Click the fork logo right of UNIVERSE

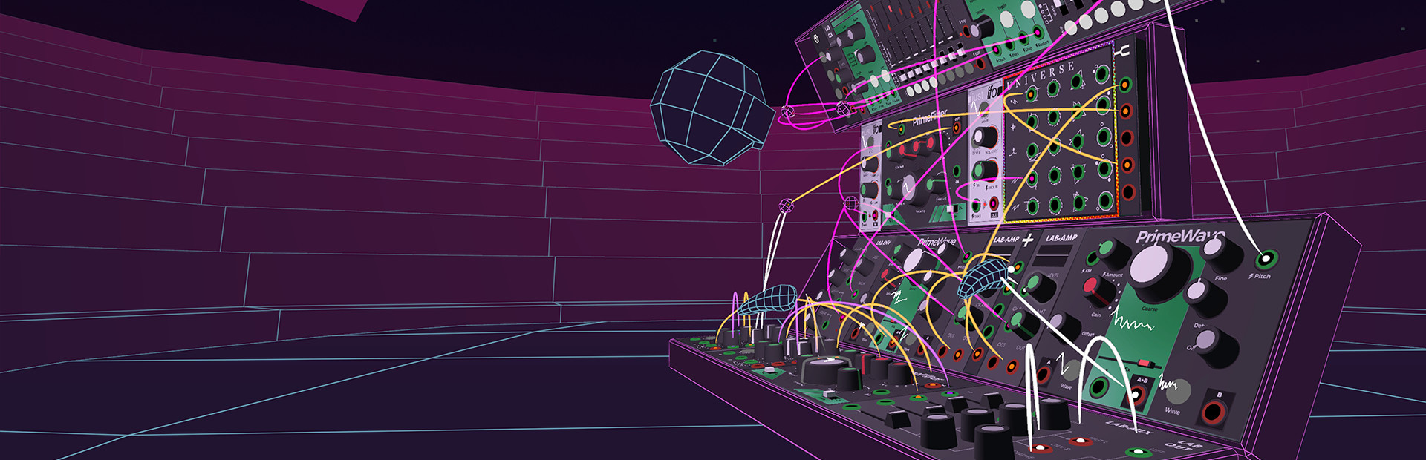tap(1123, 50)
